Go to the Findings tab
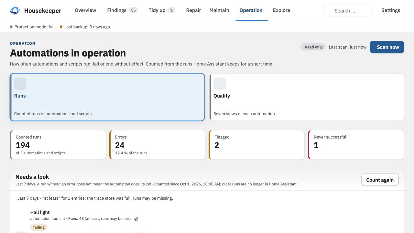 click(x=122, y=10)
